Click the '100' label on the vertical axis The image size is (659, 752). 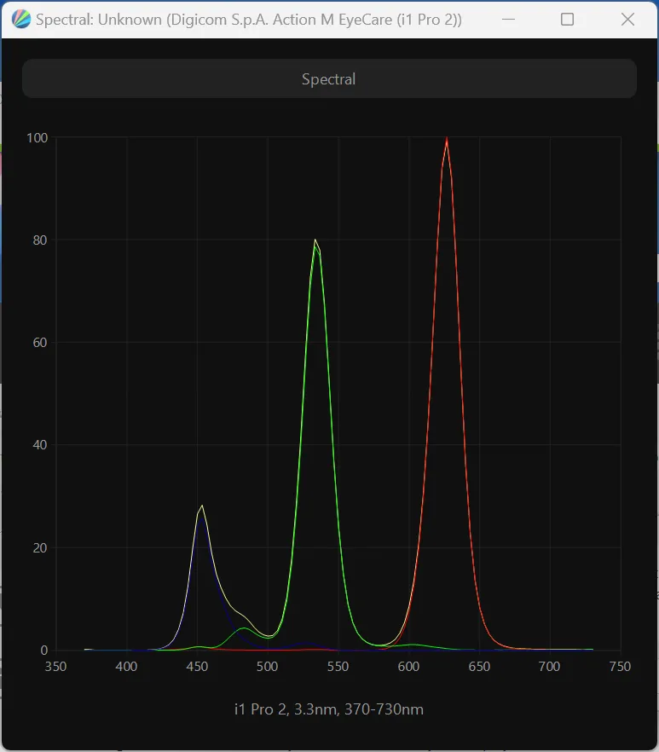coord(37,137)
